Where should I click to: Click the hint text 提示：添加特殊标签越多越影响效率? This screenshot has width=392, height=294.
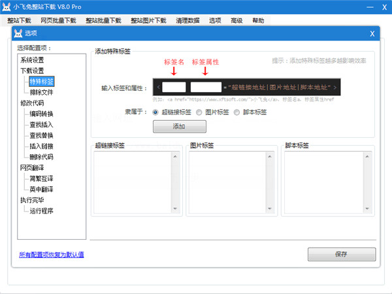(x=319, y=61)
